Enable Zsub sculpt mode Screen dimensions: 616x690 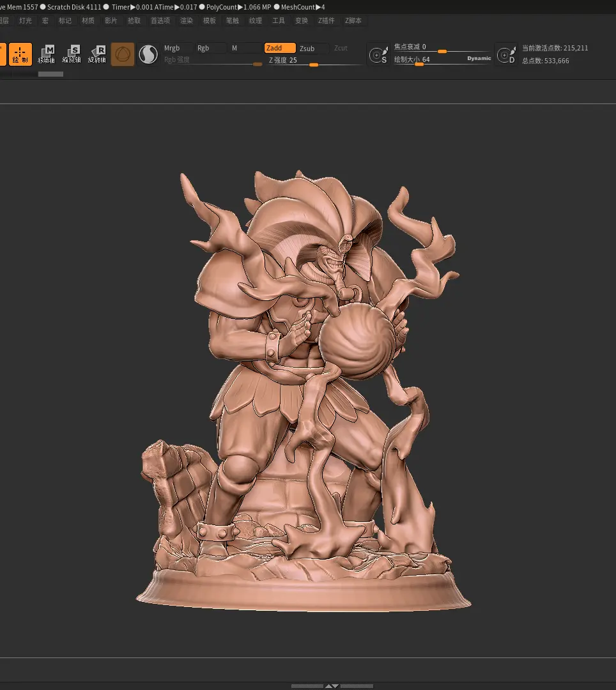point(313,49)
